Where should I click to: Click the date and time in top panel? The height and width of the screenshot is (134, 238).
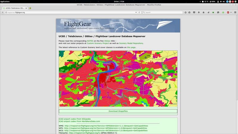click(x=119, y=1)
